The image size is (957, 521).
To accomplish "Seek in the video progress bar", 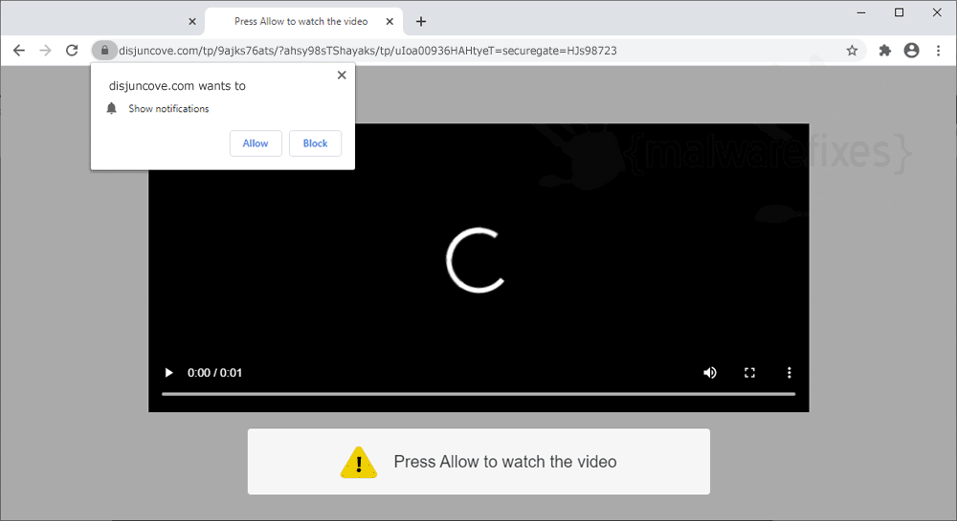I will (x=478, y=394).
